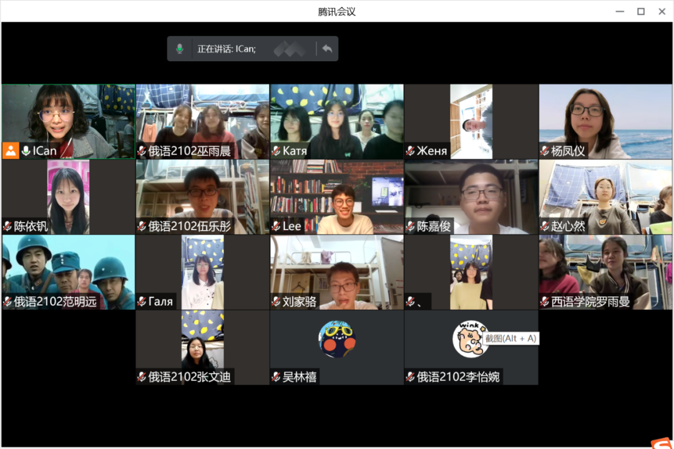Viewport: 674px width, 449px height.
Task: Click the orange host icon beside ICan
Action: (11, 151)
